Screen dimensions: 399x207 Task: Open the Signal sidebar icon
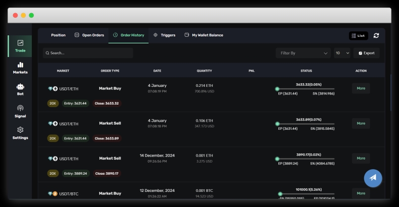pyautogui.click(x=20, y=111)
